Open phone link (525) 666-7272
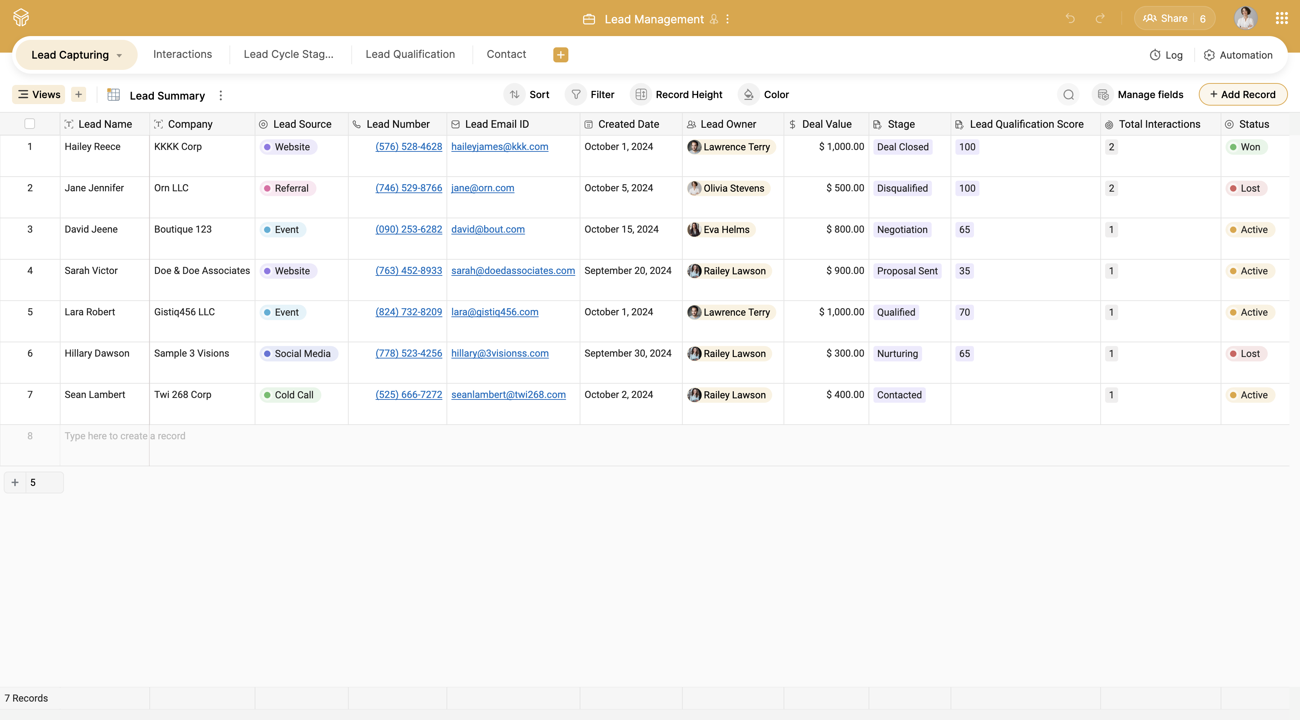Image resolution: width=1300 pixels, height=720 pixels. tap(409, 395)
